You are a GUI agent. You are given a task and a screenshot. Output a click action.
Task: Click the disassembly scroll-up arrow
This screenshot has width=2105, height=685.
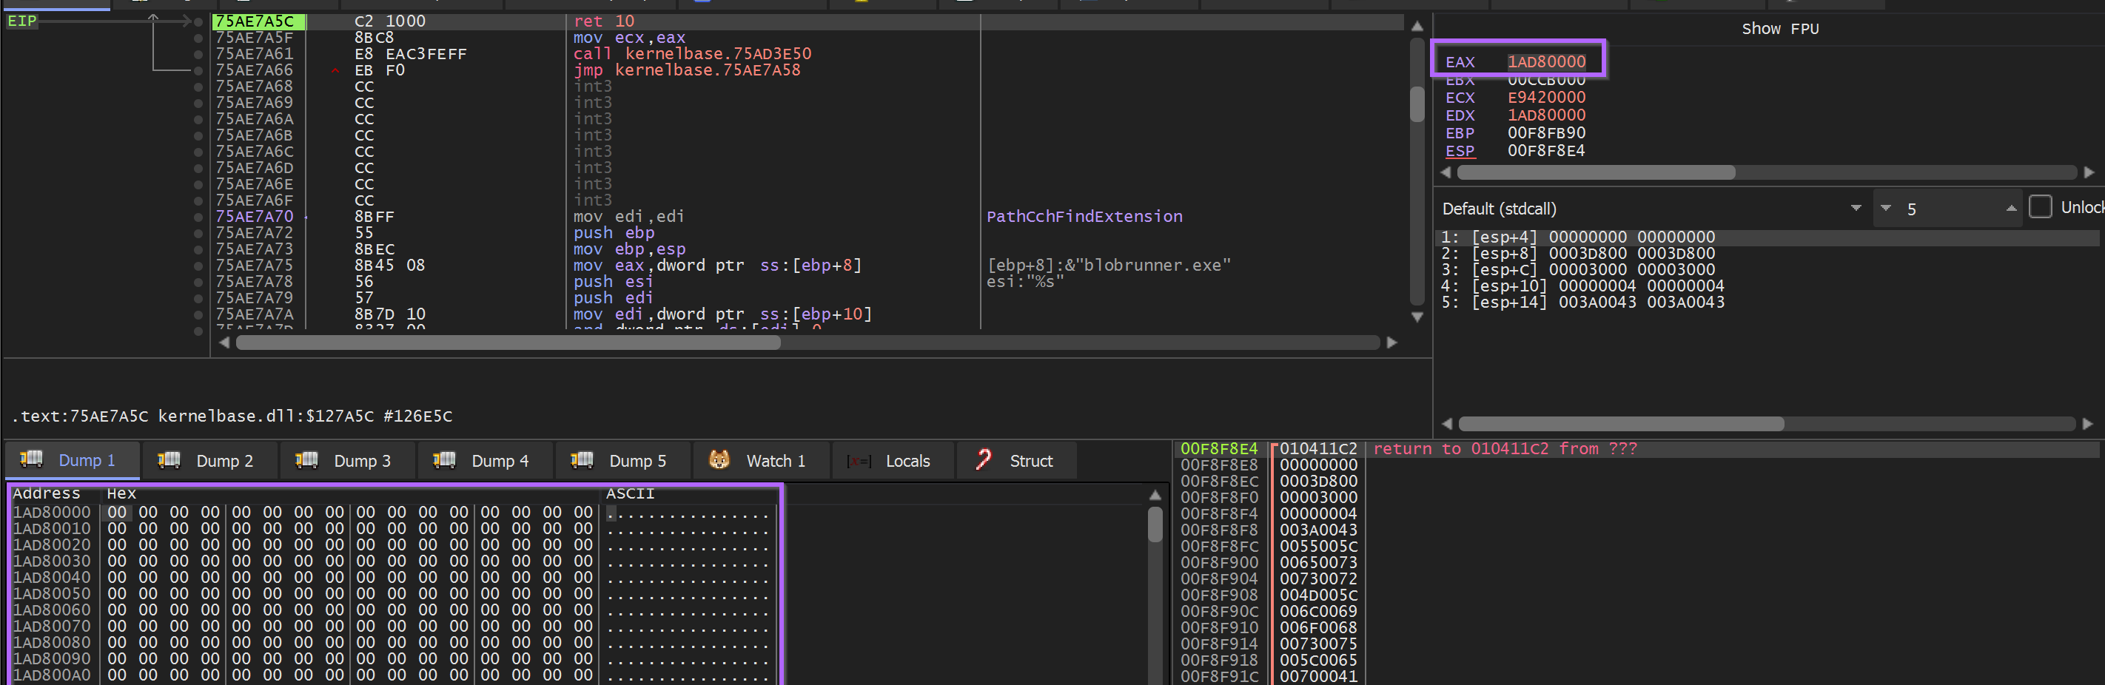tap(1417, 26)
